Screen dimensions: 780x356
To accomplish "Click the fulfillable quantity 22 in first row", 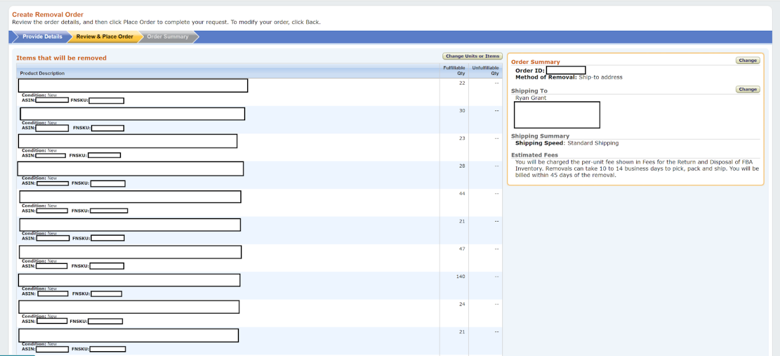I will click(462, 83).
